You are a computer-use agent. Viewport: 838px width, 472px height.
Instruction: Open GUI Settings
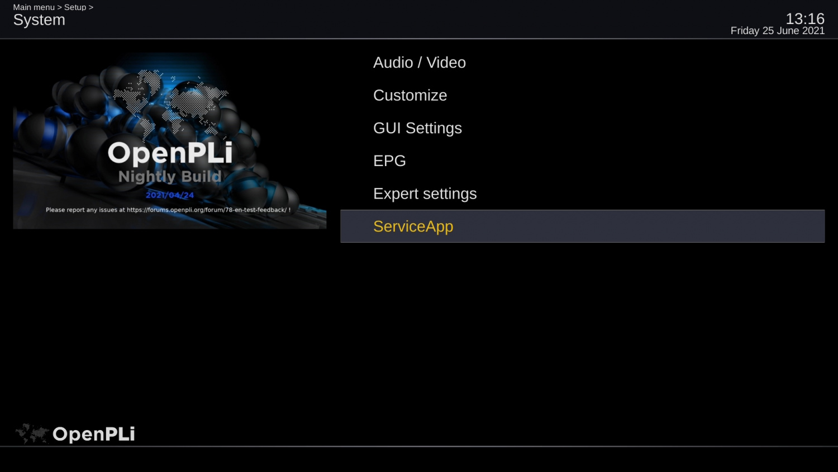[x=582, y=128]
